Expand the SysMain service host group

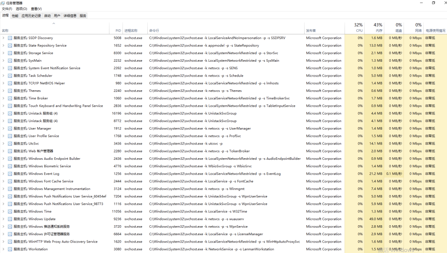[x=3, y=60]
